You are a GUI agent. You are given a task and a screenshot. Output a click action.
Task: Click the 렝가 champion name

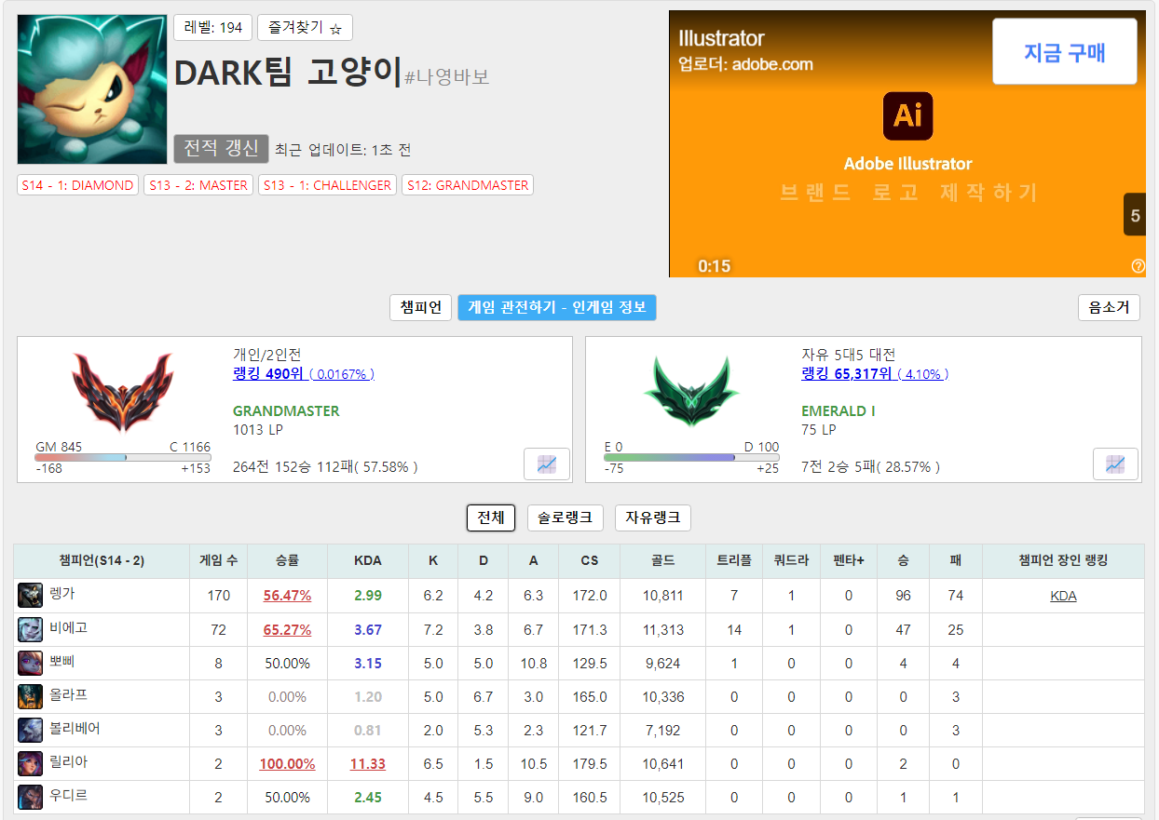click(61, 594)
